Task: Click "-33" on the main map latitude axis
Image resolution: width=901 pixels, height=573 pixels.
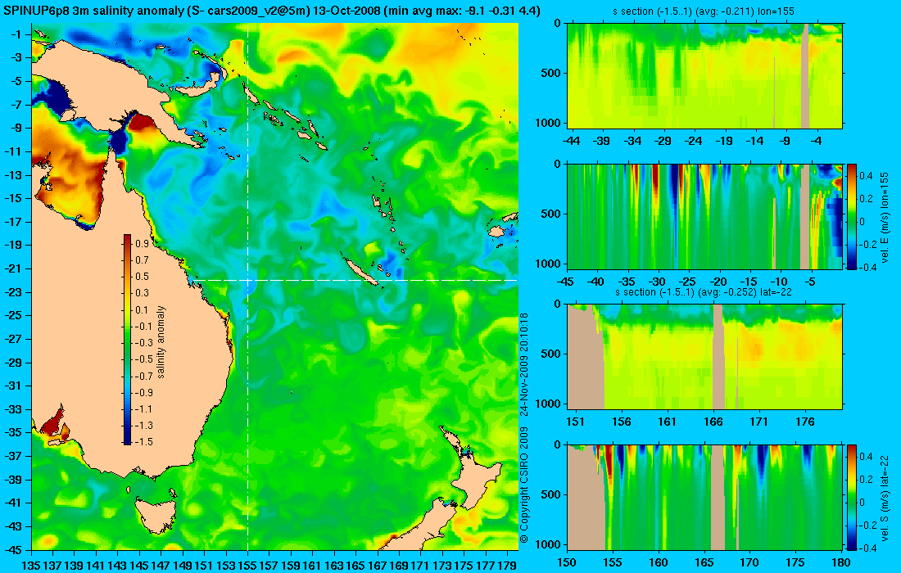Action: click(x=14, y=409)
